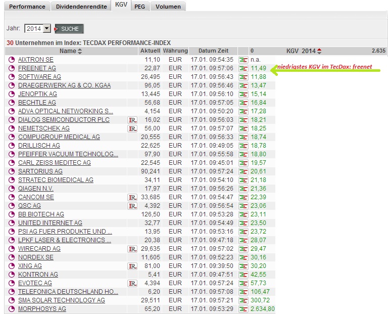The image size is (388, 314).
Task: Click the Datum Zeit column header
Action: pyautogui.click(x=213, y=51)
